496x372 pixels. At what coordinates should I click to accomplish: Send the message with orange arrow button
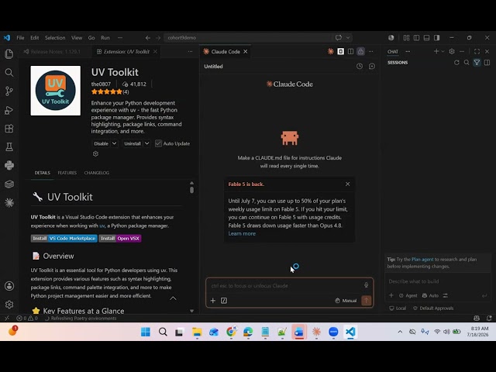367,300
